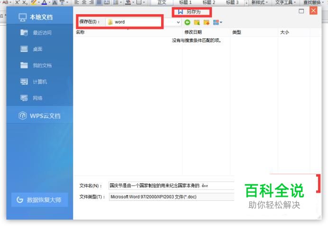Image resolution: width=328 pixels, height=226 pixels.
Task: Justify text in WPS toolbar
Action: [x=99, y=2]
